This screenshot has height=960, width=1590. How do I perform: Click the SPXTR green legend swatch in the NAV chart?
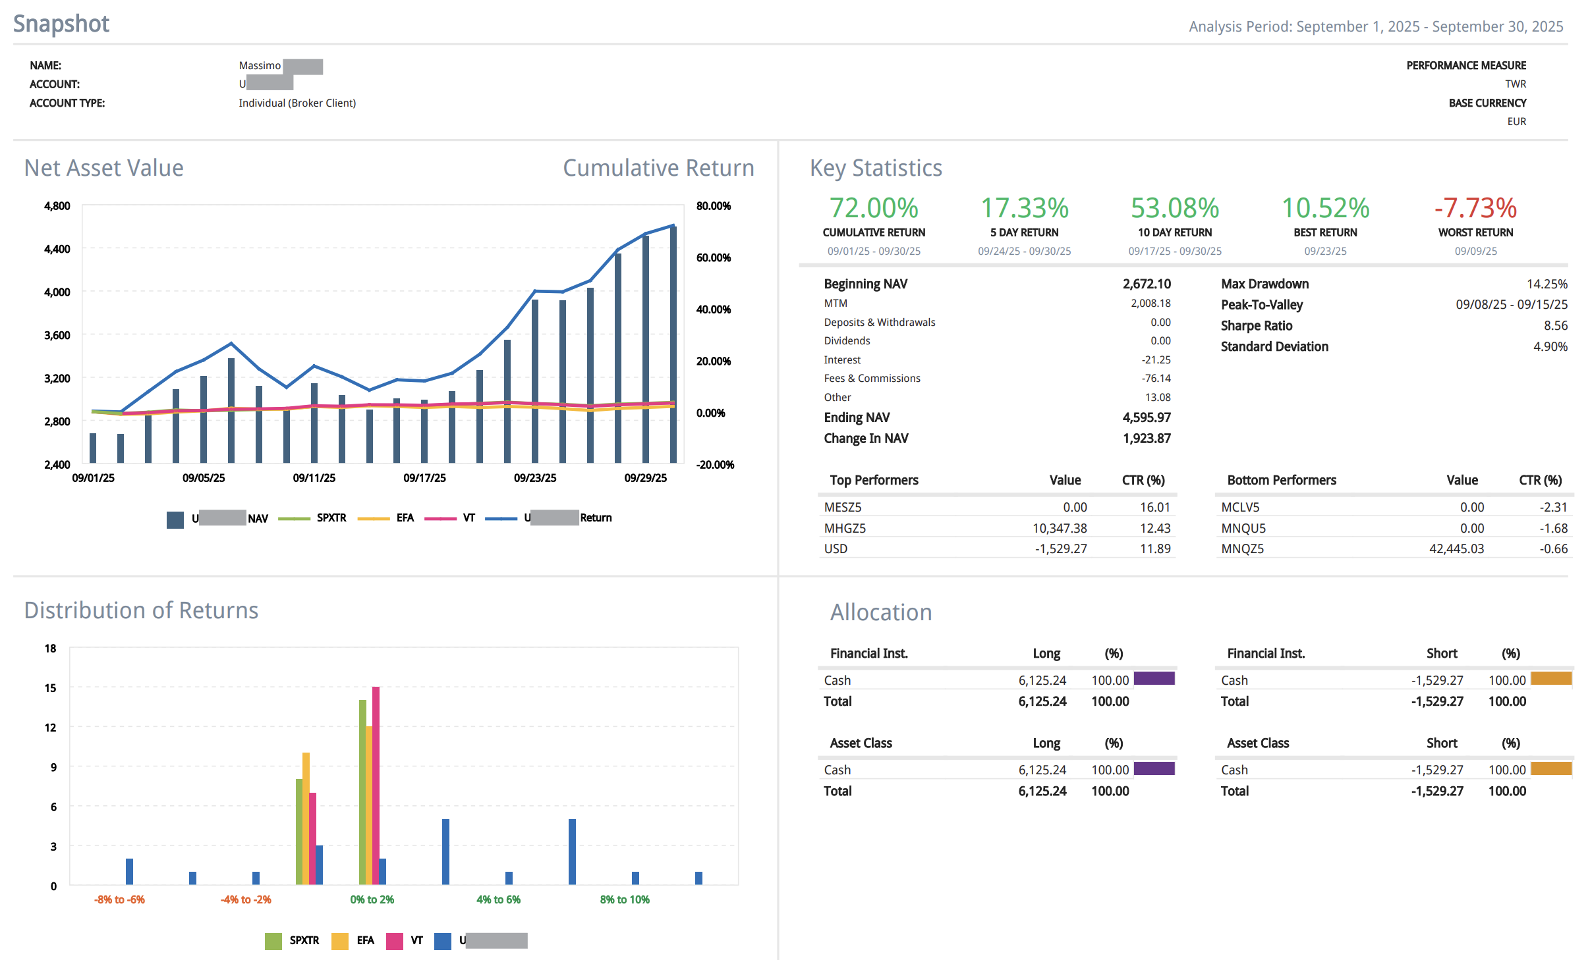[x=294, y=518]
